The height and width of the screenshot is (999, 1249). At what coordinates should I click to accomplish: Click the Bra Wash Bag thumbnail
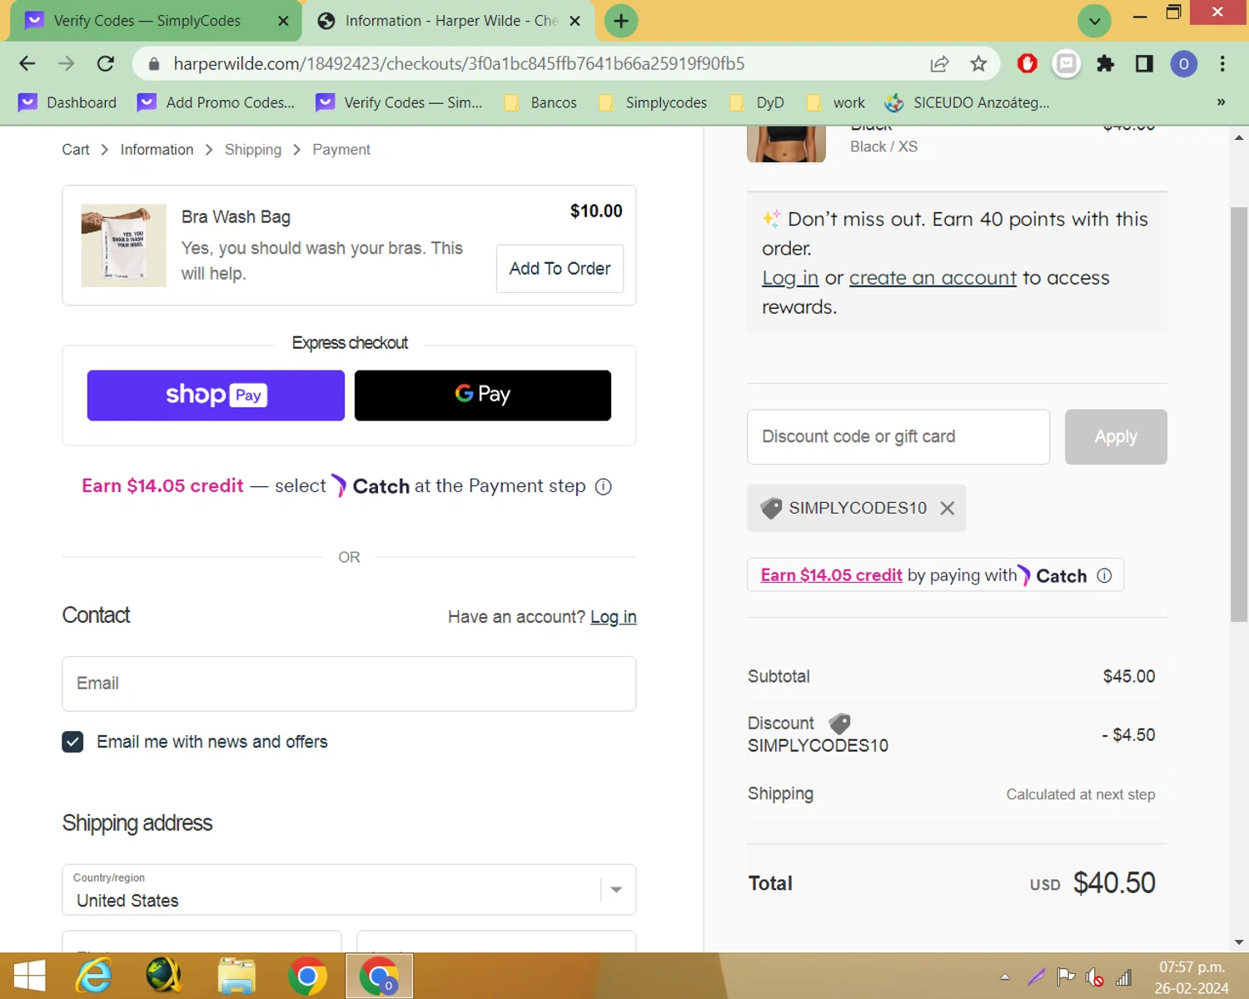pyautogui.click(x=123, y=246)
